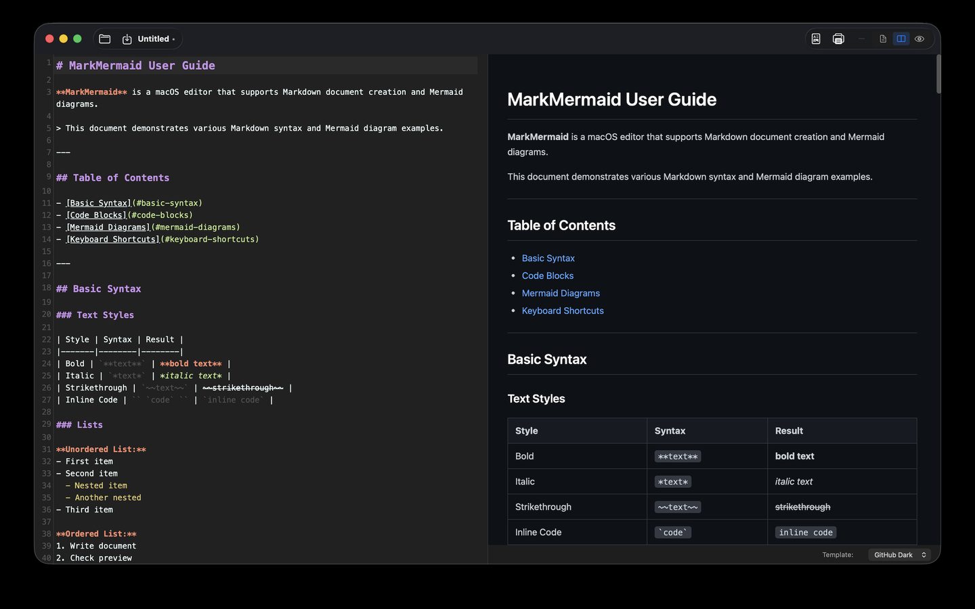Follow the Code Blocks preview link
This screenshot has height=609, width=975.
pos(547,276)
